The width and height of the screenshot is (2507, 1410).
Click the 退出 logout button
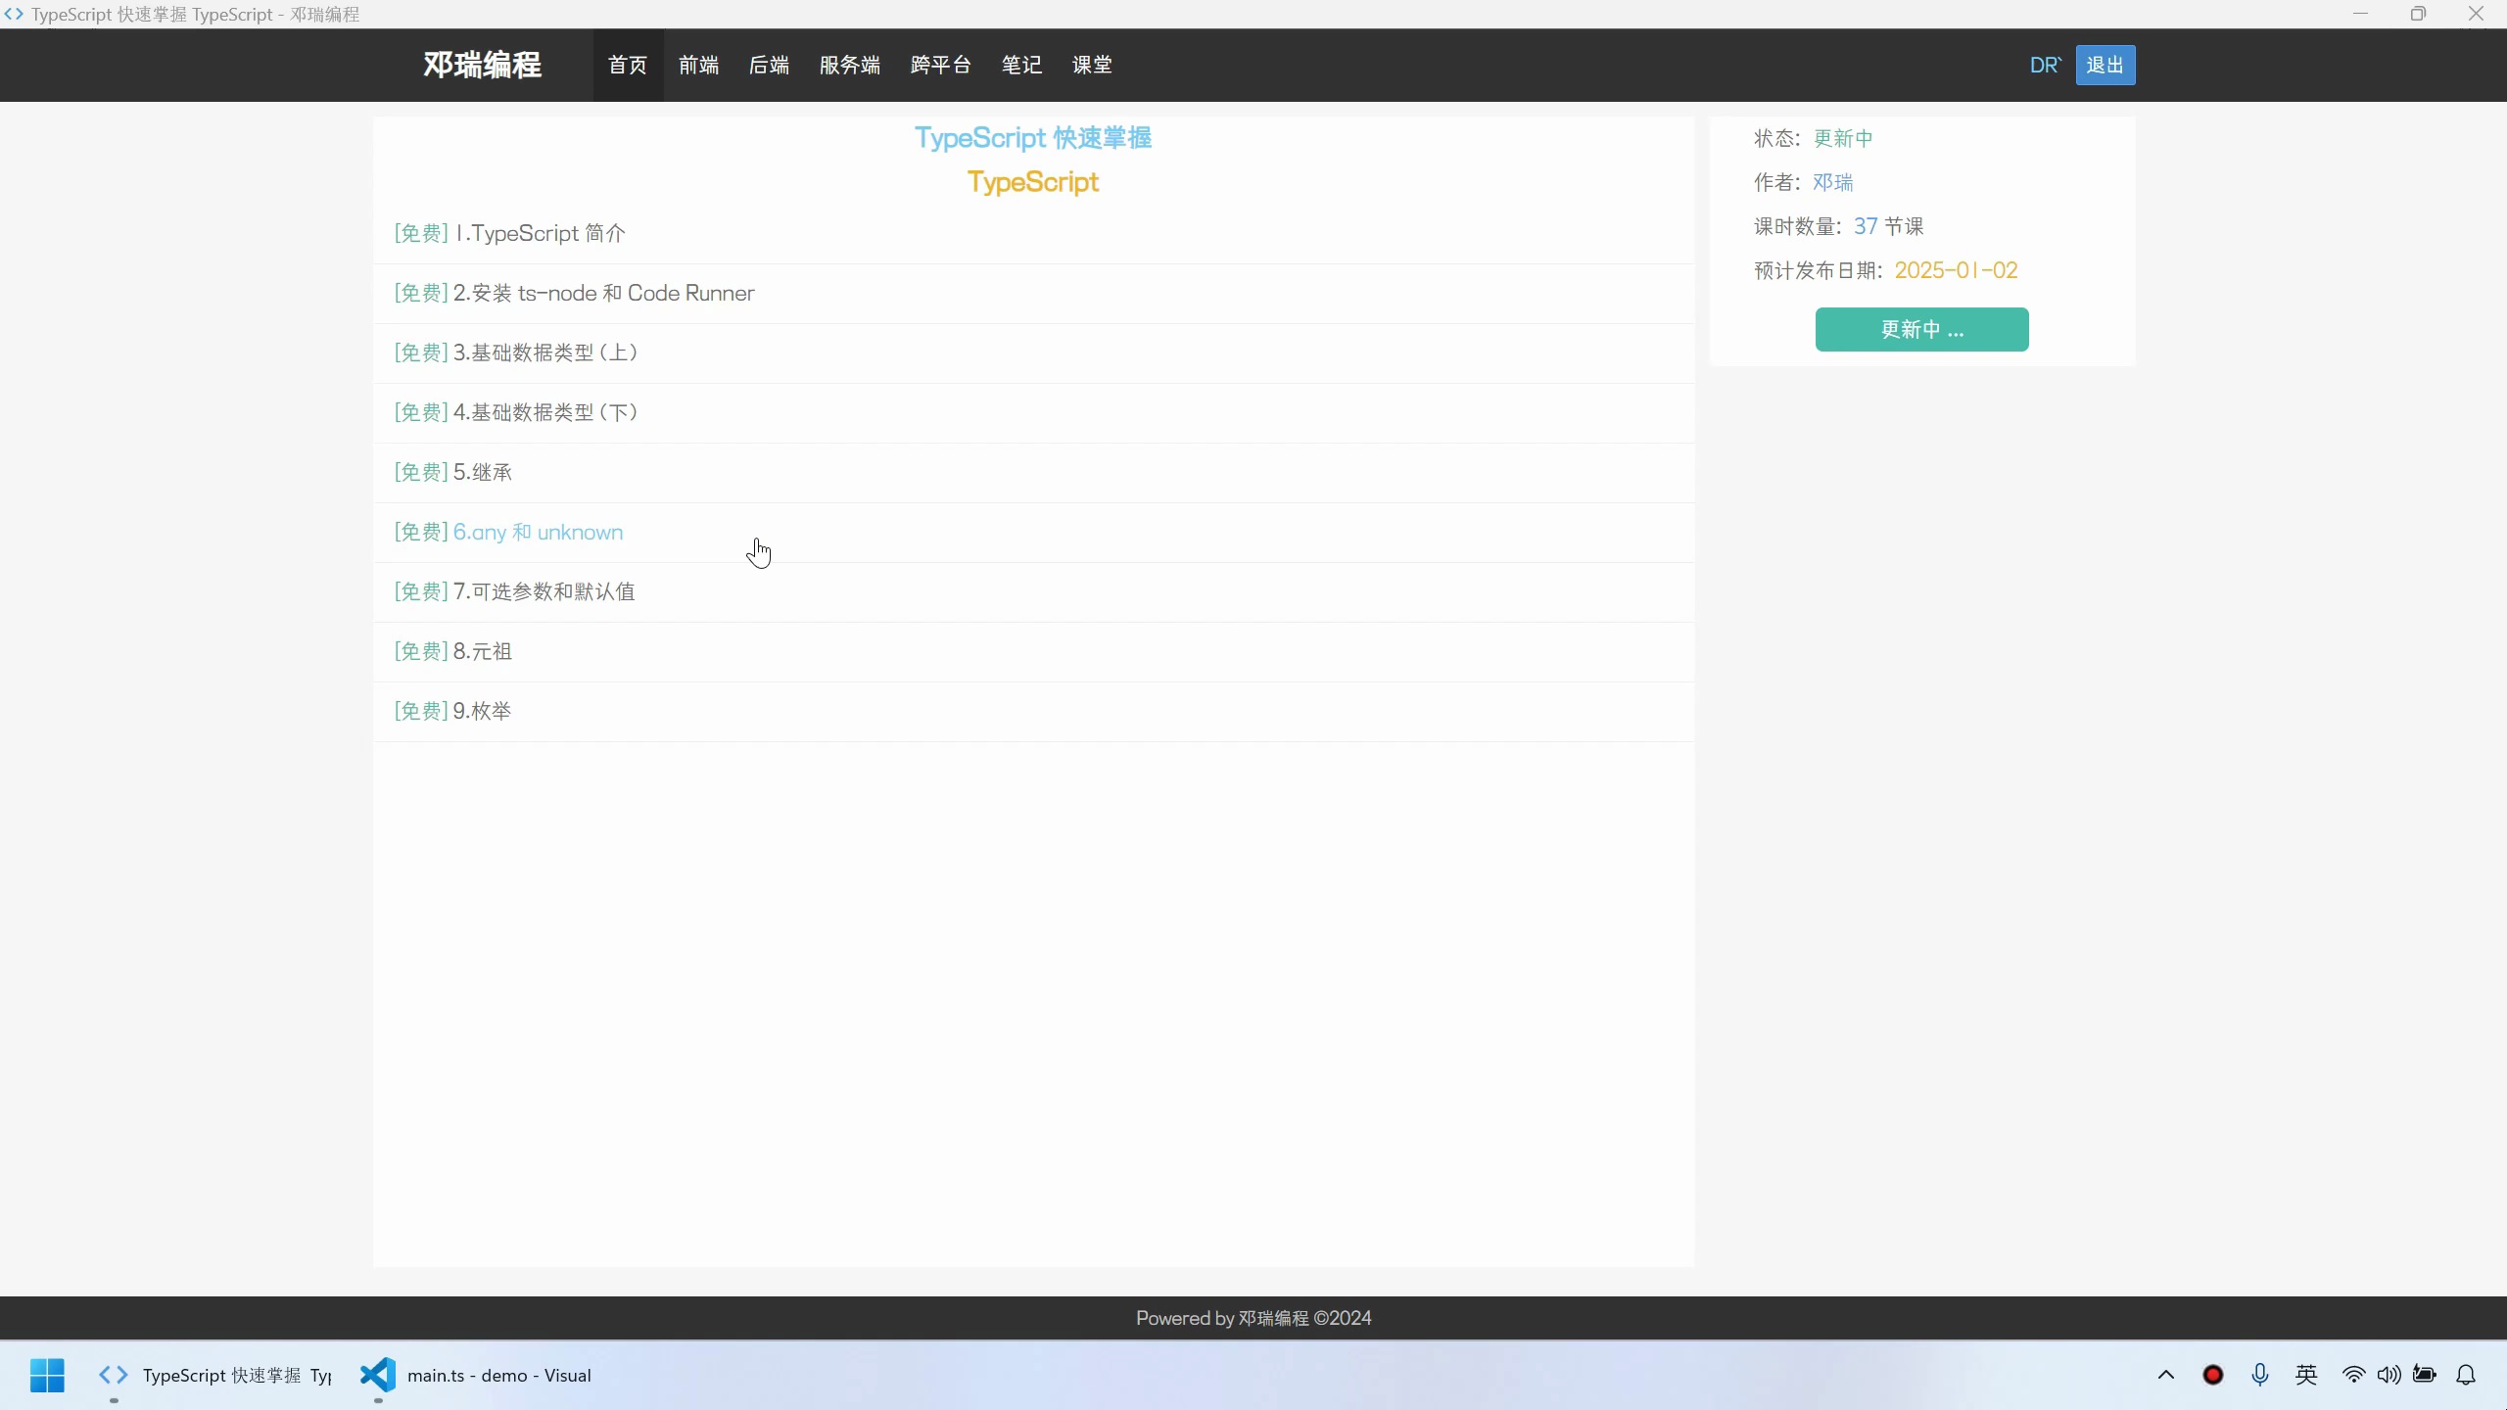[2105, 65]
